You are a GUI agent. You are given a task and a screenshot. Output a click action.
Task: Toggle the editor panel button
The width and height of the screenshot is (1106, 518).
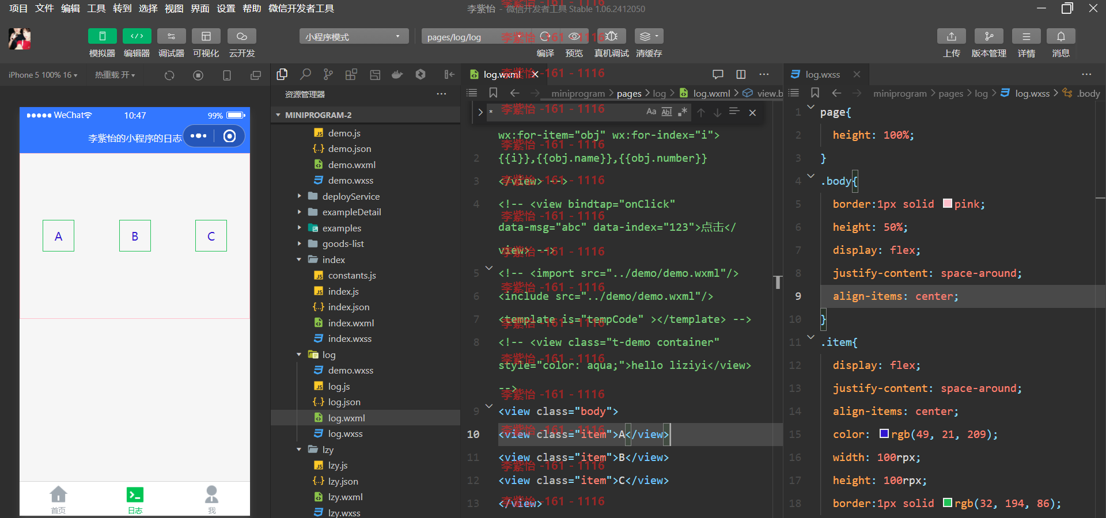tap(137, 36)
